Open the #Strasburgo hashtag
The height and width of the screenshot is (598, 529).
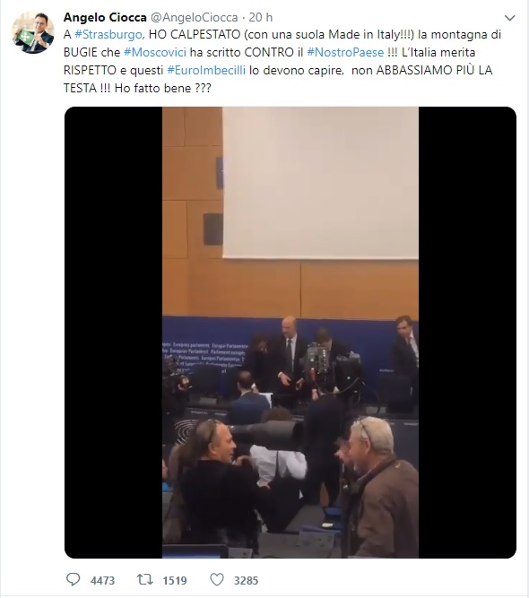tap(108, 34)
